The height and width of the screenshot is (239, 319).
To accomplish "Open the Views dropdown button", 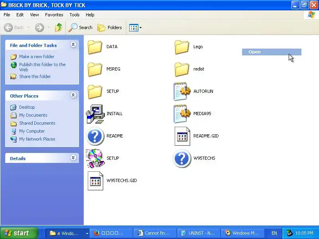I will tap(135, 27).
